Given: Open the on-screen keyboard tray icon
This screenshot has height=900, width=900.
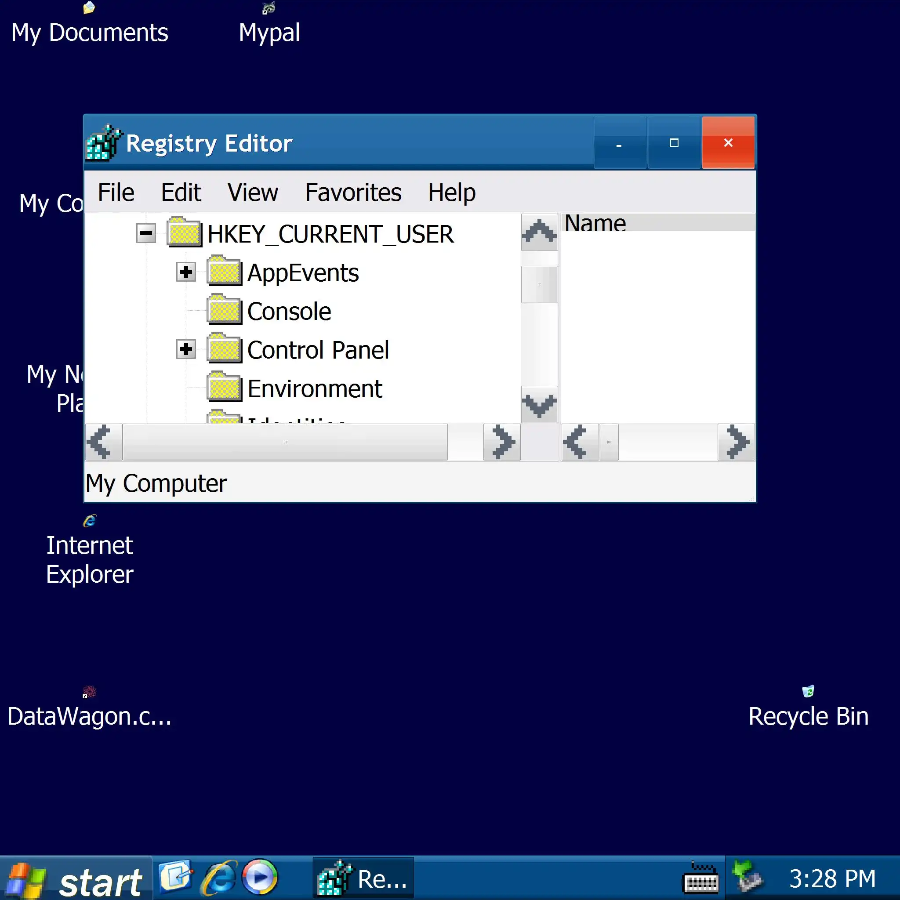Looking at the screenshot, I should pos(700,879).
